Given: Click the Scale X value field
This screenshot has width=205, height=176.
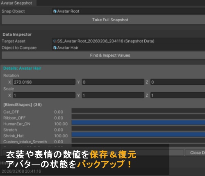Looking at the screenshot, I should pos(44,95).
